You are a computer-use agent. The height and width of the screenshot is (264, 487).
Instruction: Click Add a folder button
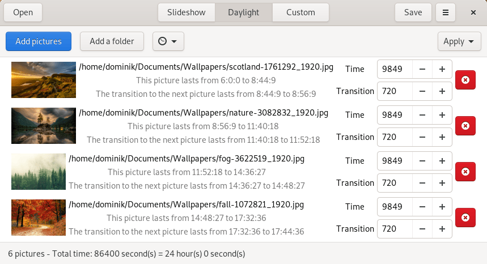(112, 41)
